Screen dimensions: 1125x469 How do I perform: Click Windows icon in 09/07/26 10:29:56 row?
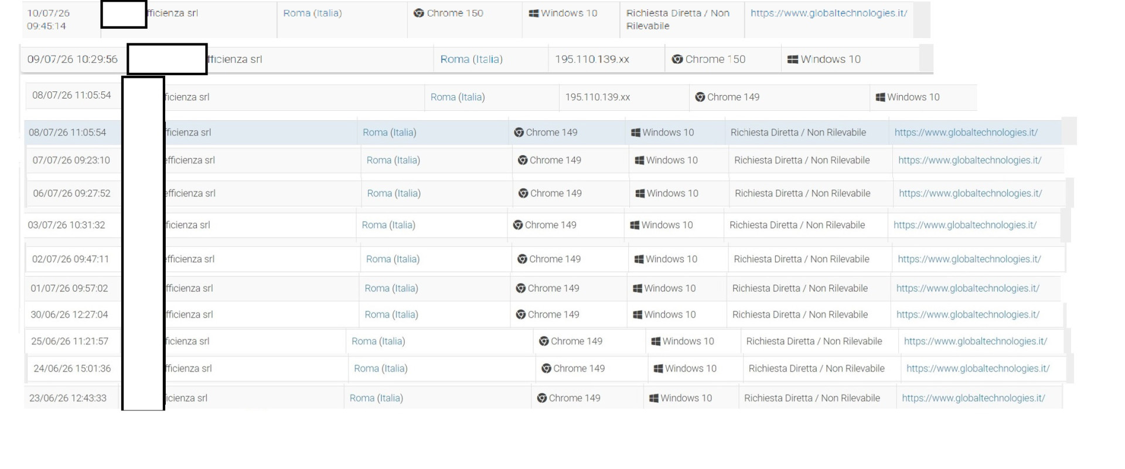click(x=793, y=59)
